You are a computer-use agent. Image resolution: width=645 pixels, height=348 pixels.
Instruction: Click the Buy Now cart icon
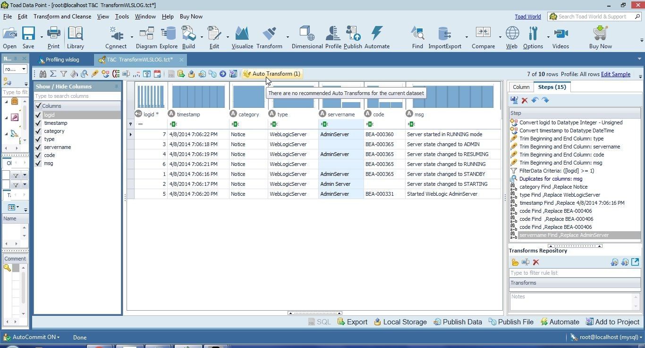pyautogui.click(x=600, y=38)
